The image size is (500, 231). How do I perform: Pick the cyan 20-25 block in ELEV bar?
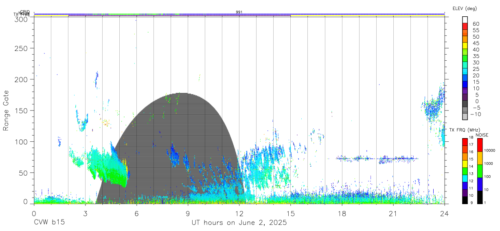tap(465, 72)
